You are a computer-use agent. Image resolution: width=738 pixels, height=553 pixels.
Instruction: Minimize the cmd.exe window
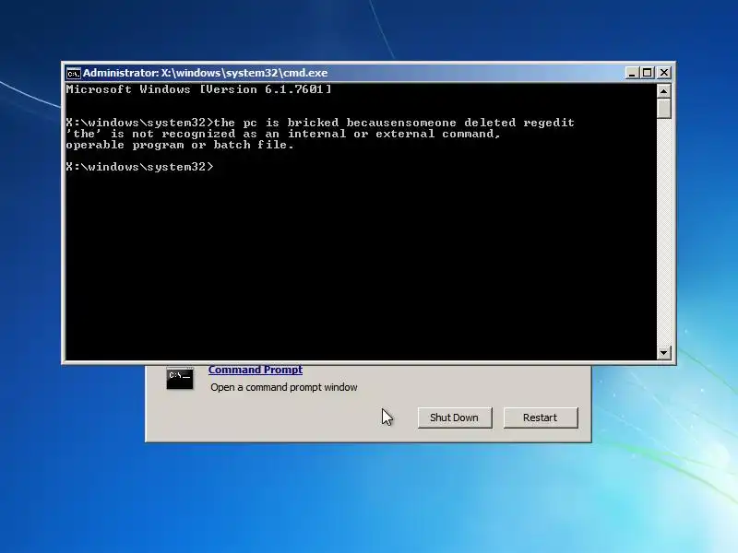[632, 73]
